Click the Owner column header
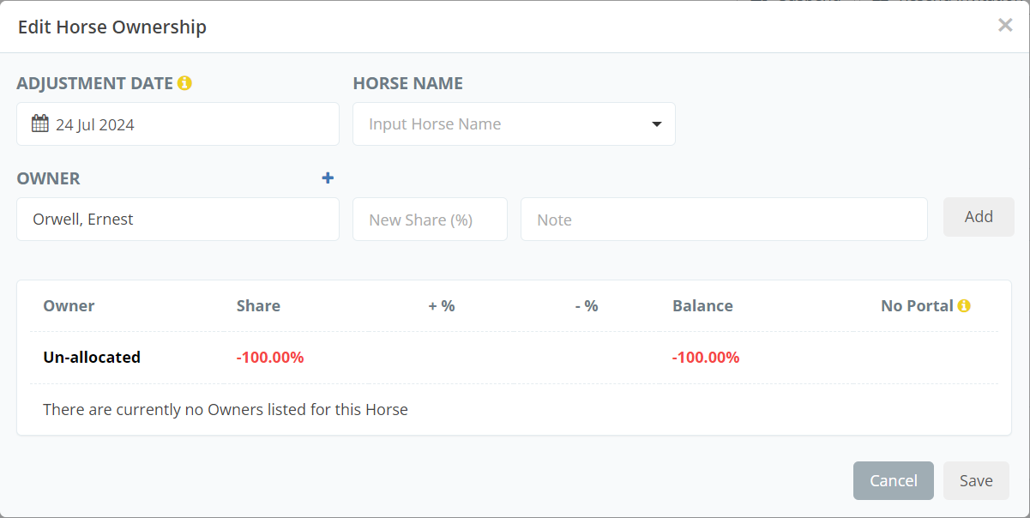1030x518 pixels. point(69,305)
